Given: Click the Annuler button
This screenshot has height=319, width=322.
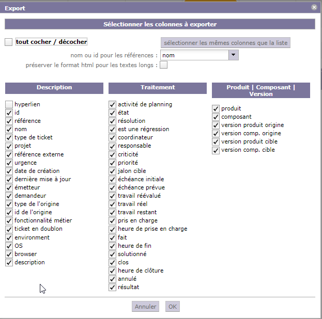Looking at the screenshot, I should (145, 307).
